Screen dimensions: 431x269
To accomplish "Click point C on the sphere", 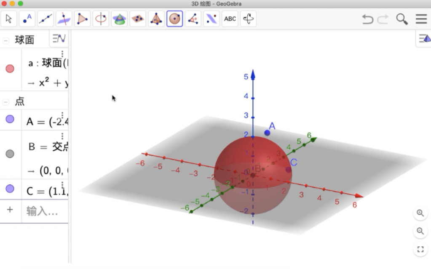I will [288, 170].
